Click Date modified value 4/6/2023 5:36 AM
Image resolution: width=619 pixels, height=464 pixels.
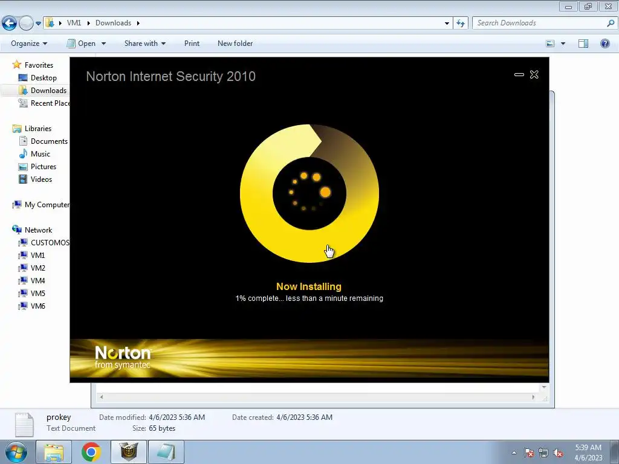tap(177, 417)
